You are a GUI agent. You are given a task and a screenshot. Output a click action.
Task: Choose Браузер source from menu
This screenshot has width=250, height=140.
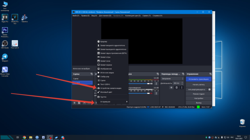pos(112,42)
